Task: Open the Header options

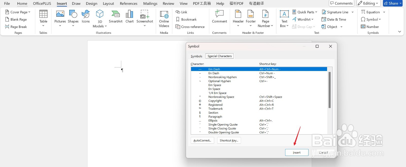Action: (238, 18)
